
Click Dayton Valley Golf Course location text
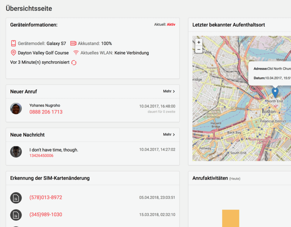click(43, 53)
